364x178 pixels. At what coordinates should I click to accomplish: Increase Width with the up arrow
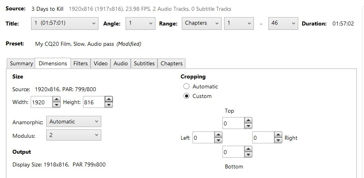coord(56,100)
